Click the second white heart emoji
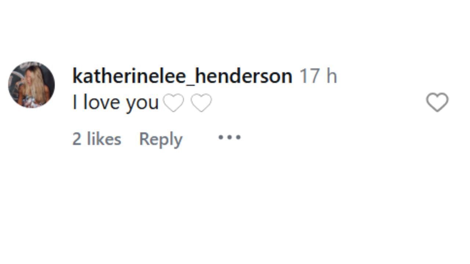Viewport: 470px width, 264px height. click(x=201, y=102)
